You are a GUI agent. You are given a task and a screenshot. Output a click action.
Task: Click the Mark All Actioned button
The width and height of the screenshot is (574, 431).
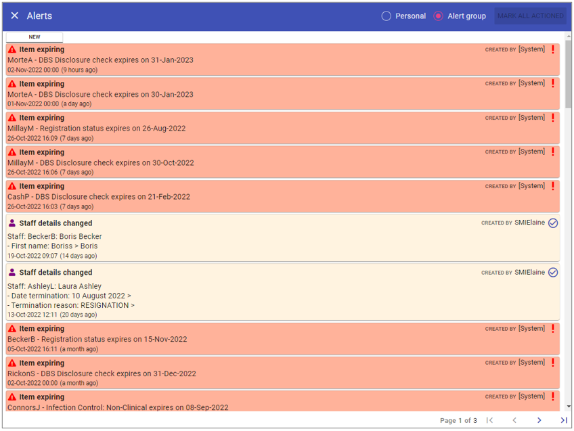[x=530, y=16]
